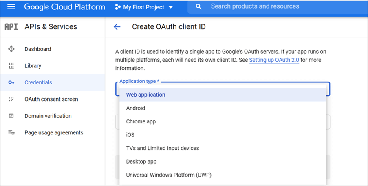Click the Dashboard sidebar icon

pos(11,49)
